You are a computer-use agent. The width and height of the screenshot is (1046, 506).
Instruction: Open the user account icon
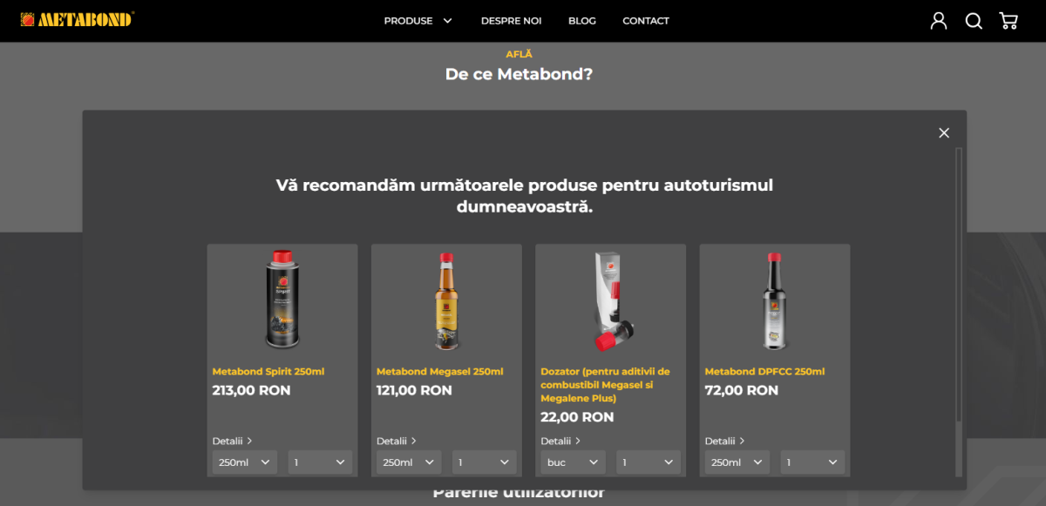[939, 21]
